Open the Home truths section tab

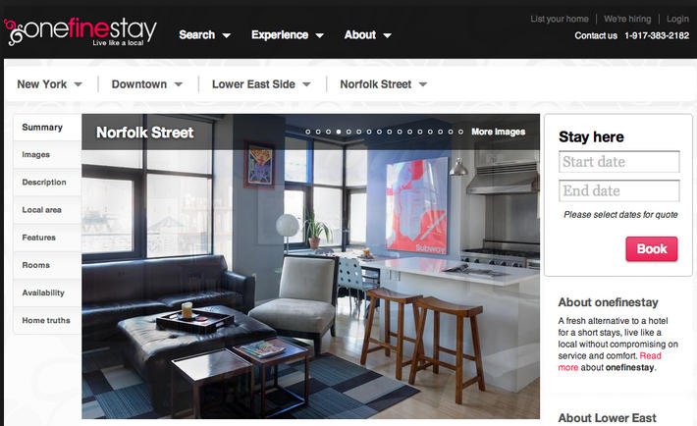(47, 320)
